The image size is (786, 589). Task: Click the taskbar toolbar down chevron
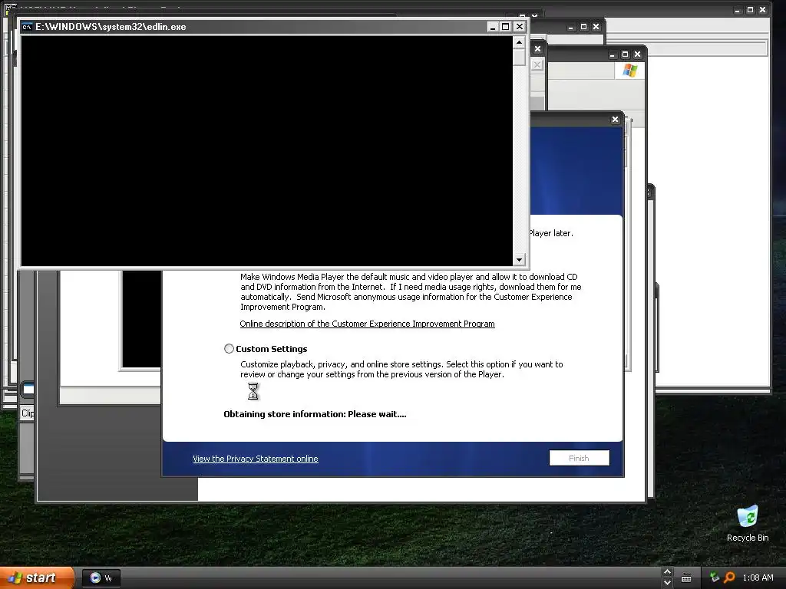[x=667, y=583]
